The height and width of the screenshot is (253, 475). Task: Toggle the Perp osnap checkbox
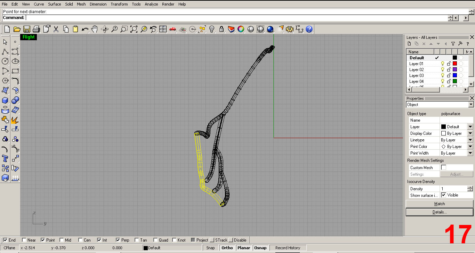click(x=118, y=240)
